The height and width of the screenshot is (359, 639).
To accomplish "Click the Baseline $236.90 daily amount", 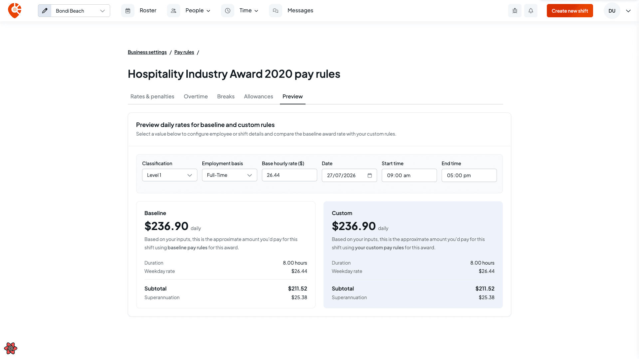I will tap(166, 226).
